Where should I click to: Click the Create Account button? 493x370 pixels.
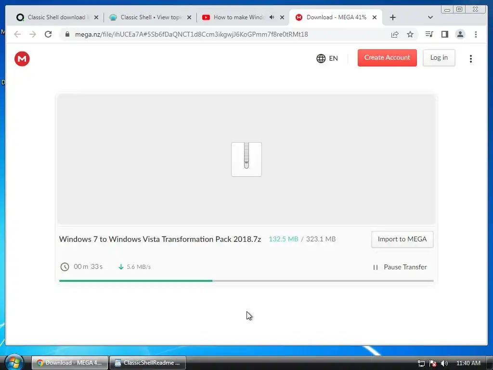click(x=387, y=58)
